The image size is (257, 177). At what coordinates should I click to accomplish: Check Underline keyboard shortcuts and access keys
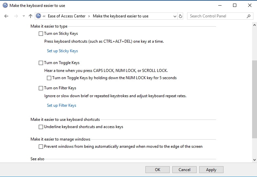pos(41,127)
